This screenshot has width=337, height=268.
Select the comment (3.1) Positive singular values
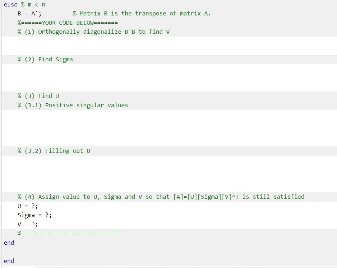click(x=73, y=105)
